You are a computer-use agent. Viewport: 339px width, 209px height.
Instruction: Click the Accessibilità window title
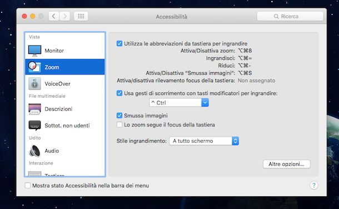[x=172, y=17]
